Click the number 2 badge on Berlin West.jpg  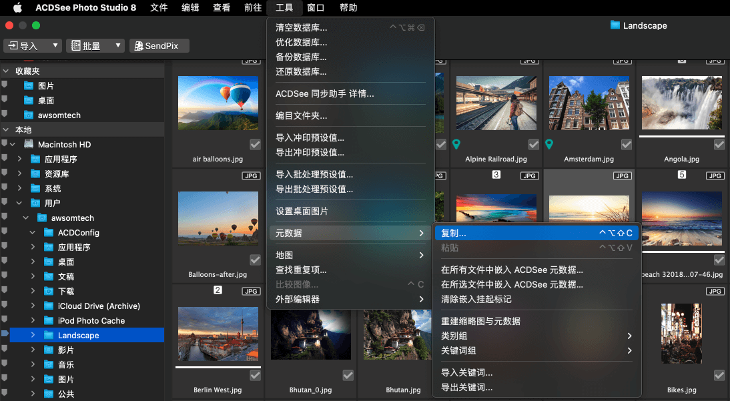(218, 290)
